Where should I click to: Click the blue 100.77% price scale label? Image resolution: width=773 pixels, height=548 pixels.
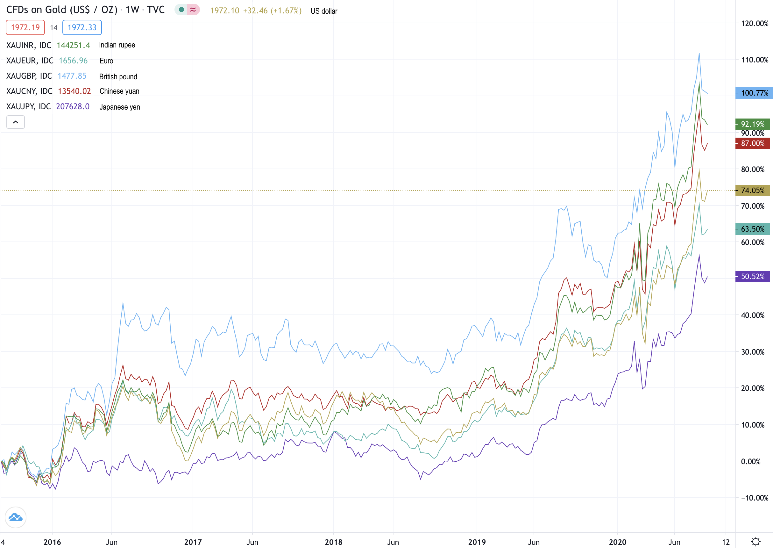tap(754, 93)
